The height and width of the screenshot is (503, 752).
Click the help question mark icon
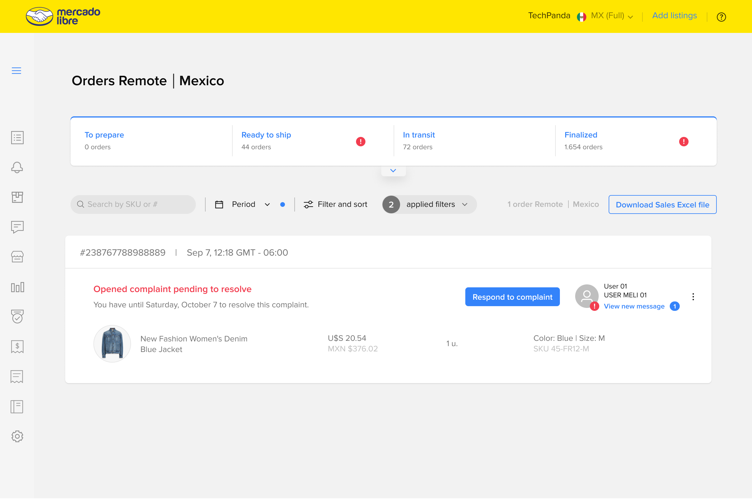click(721, 17)
